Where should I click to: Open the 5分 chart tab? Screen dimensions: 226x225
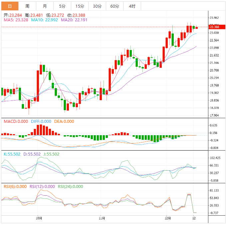click(62, 6)
